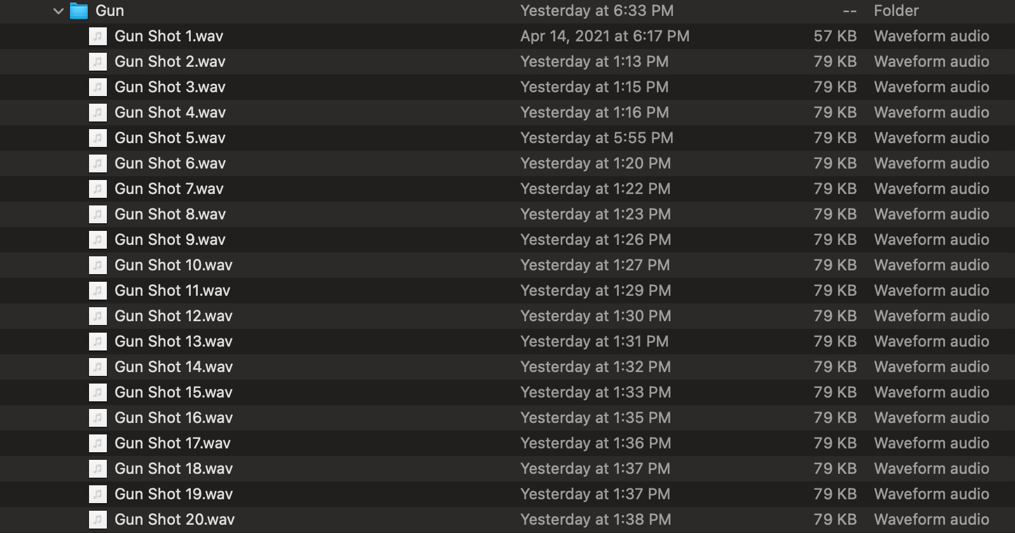The width and height of the screenshot is (1015, 533).
Task: Collapse the Gun folder disclosure arrow
Action: [59, 11]
